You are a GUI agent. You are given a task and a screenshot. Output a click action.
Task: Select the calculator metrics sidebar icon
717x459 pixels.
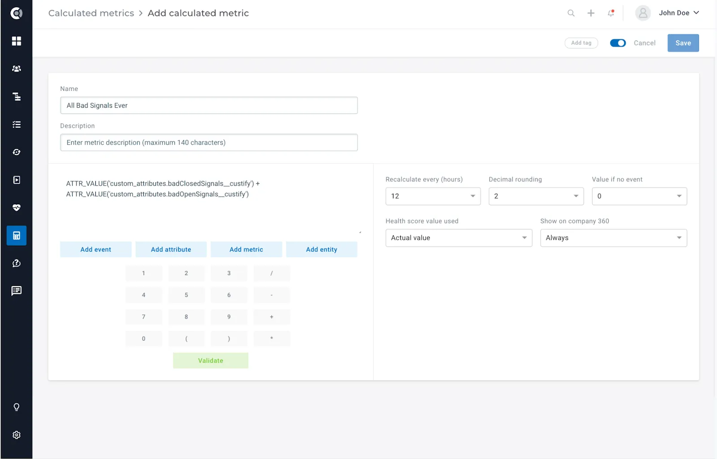17,236
